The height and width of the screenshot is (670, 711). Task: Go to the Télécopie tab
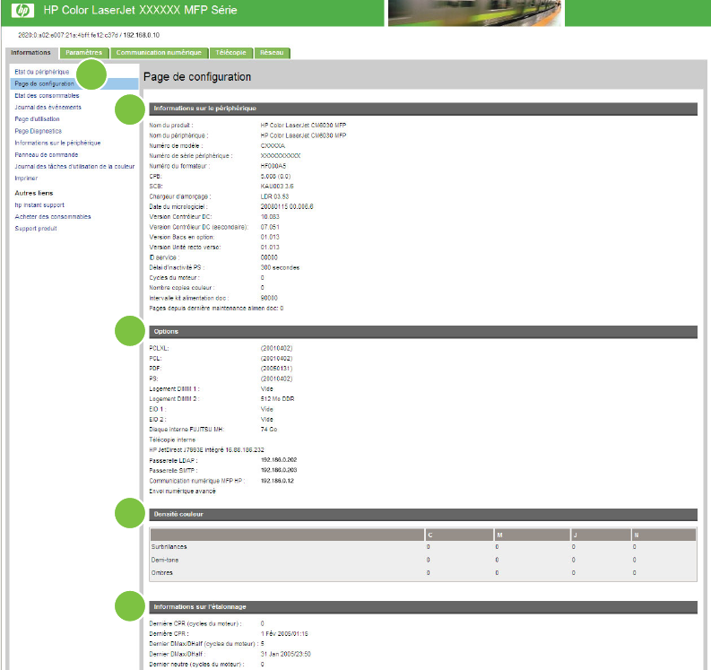(x=230, y=53)
